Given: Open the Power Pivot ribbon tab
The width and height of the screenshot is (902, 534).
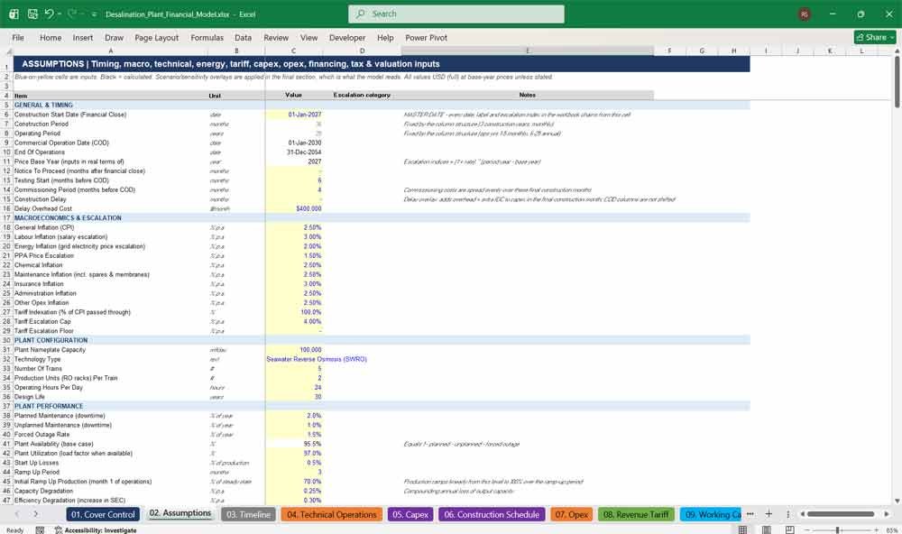Looking at the screenshot, I should click(427, 37).
